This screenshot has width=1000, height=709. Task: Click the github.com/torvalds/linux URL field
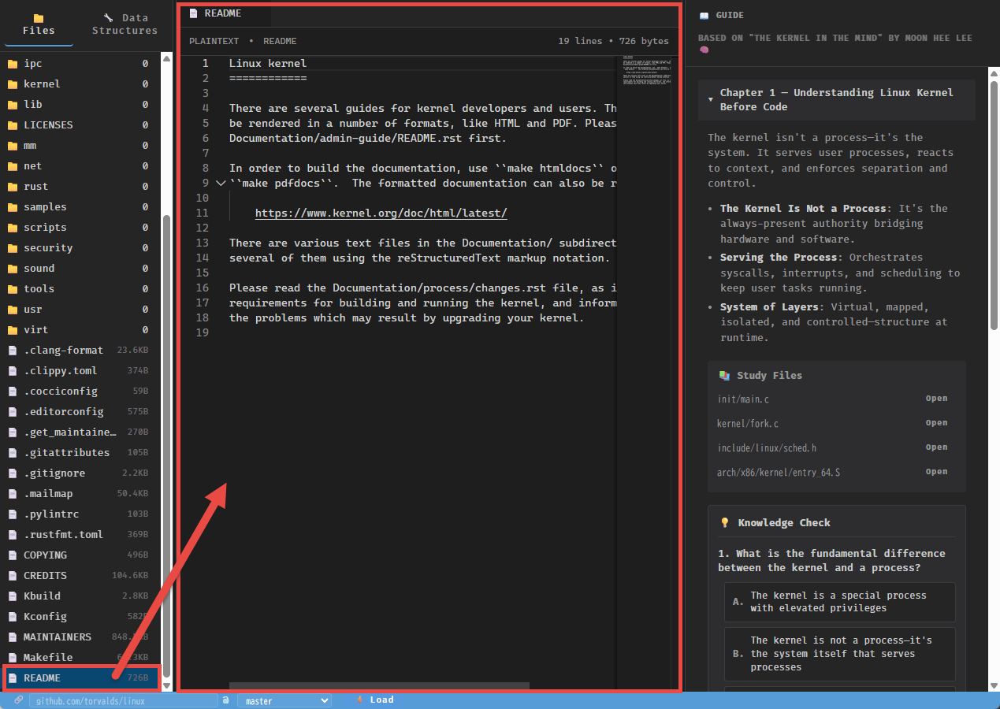coord(123,700)
